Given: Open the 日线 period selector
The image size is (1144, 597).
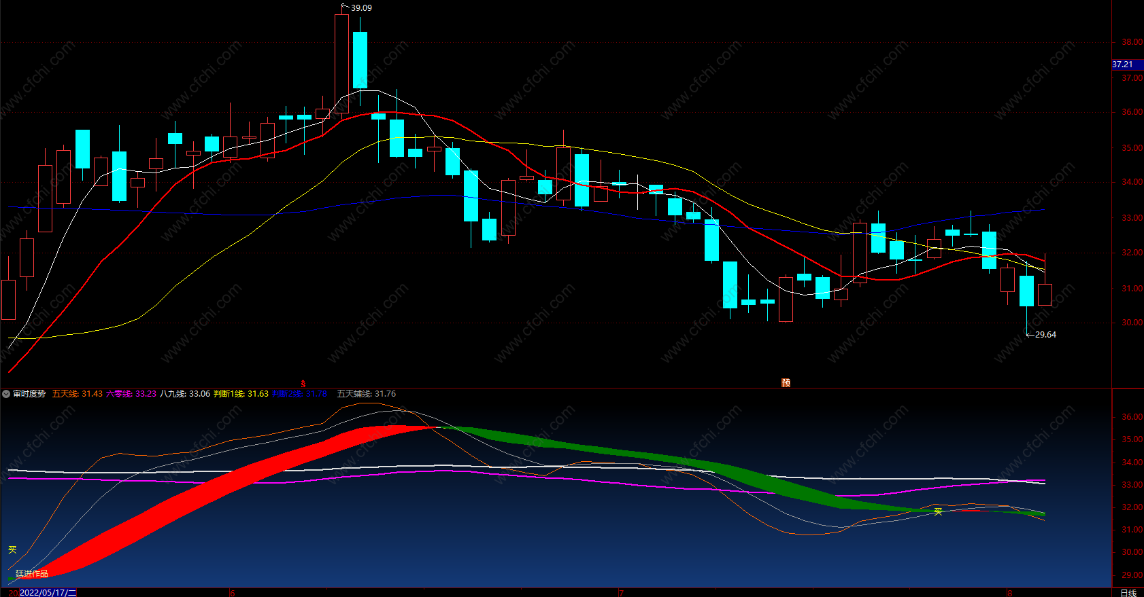Looking at the screenshot, I should pos(1128,593).
